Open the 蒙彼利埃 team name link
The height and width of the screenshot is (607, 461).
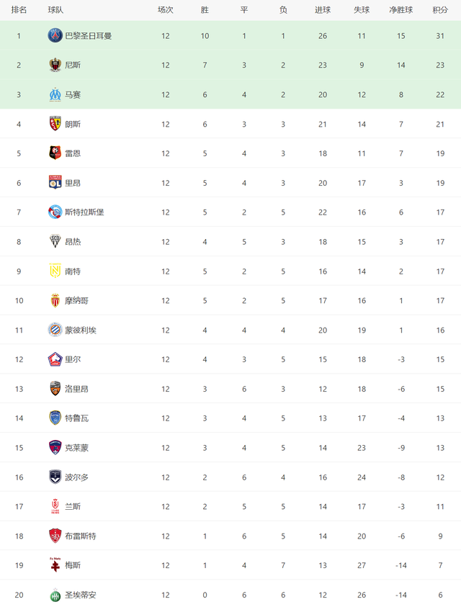pos(81,331)
